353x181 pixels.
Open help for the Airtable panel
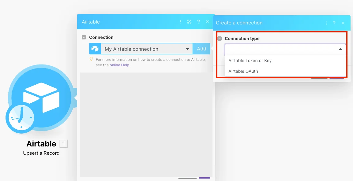pyautogui.click(x=198, y=22)
